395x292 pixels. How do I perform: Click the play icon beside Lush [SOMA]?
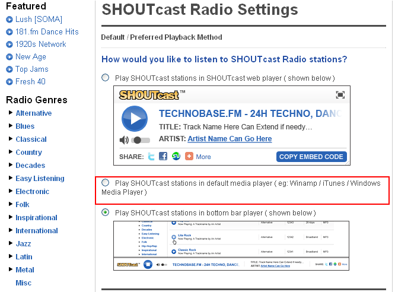click(x=9, y=20)
